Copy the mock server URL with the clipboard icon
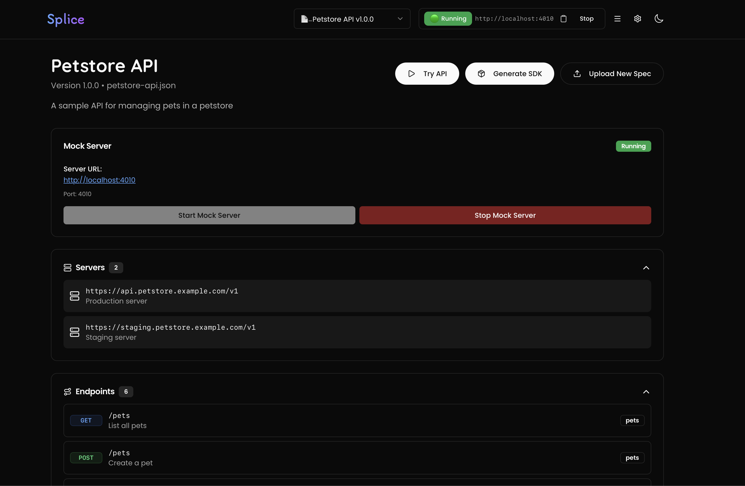The height and width of the screenshot is (486, 745). (564, 19)
